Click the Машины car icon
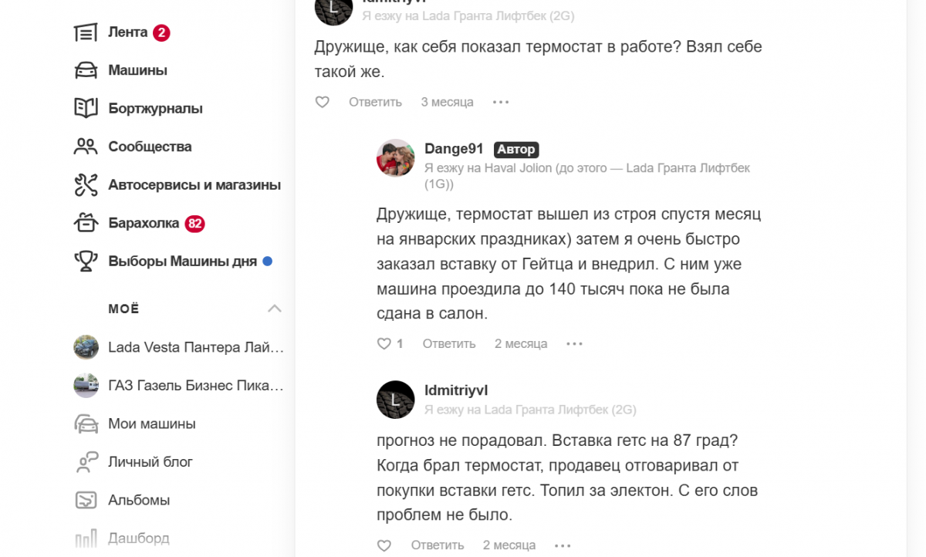 click(85, 70)
